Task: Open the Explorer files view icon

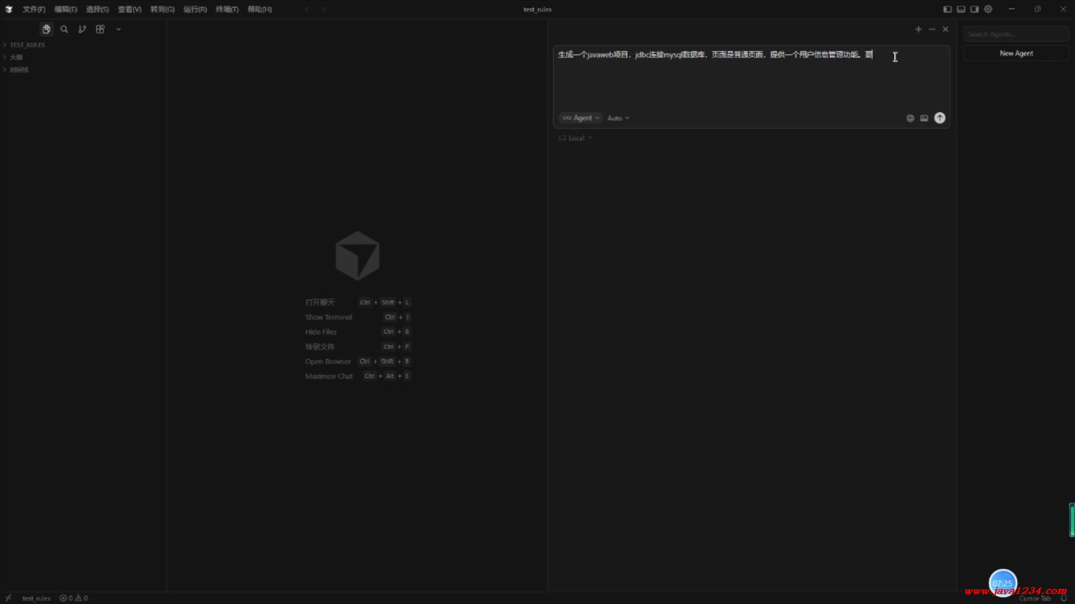Action: click(46, 29)
